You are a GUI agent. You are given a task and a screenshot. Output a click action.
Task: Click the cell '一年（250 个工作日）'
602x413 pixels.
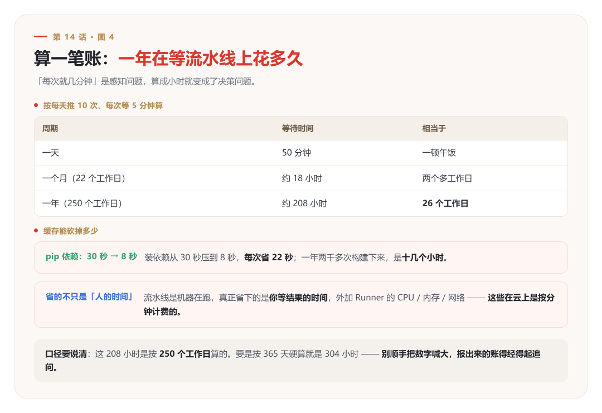[x=82, y=203]
